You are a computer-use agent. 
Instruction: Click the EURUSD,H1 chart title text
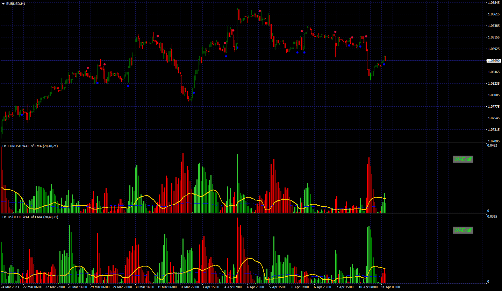tap(13, 3)
